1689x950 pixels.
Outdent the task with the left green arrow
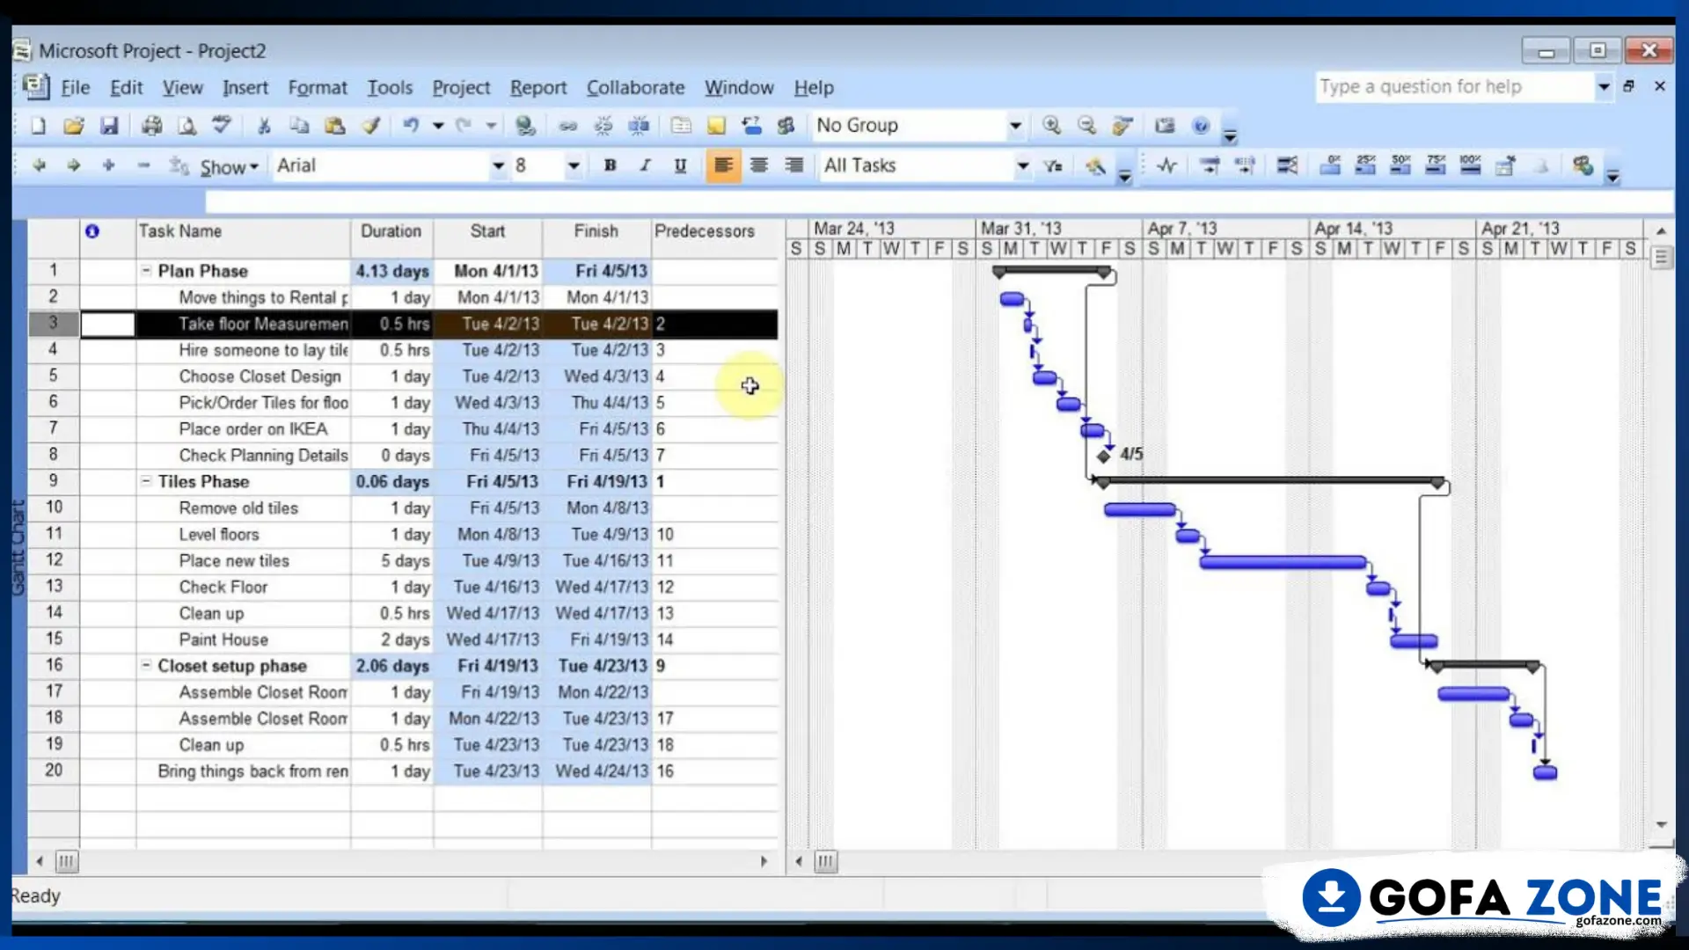(x=39, y=165)
